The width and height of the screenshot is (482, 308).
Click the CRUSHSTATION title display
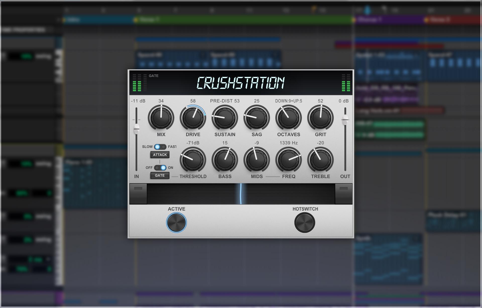pos(240,83)
